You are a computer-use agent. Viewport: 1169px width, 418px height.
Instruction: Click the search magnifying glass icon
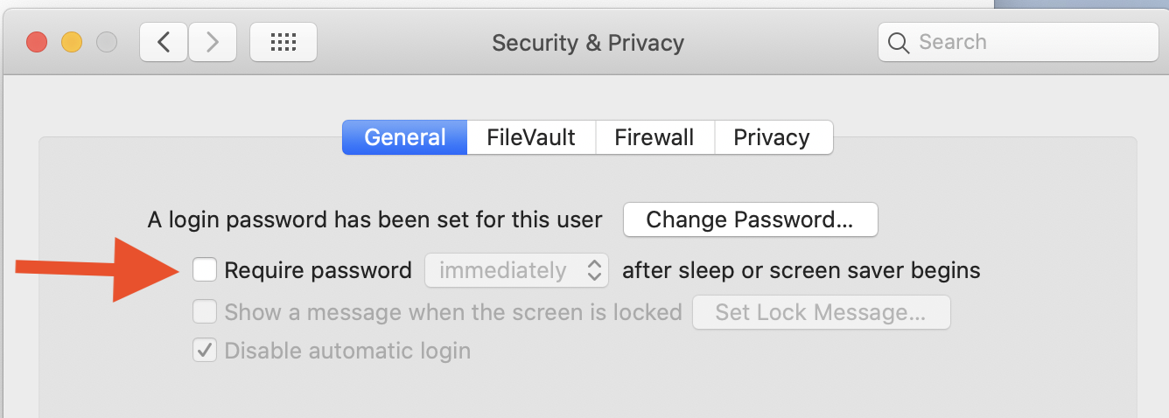(899, 42)
